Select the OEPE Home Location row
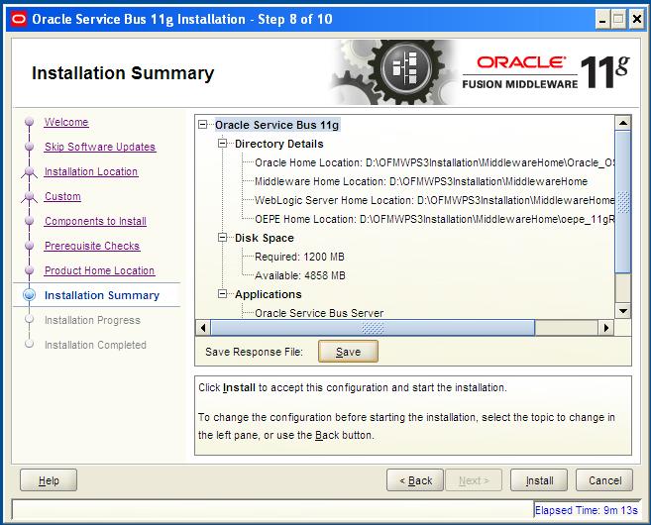 [x=434, y=219]
